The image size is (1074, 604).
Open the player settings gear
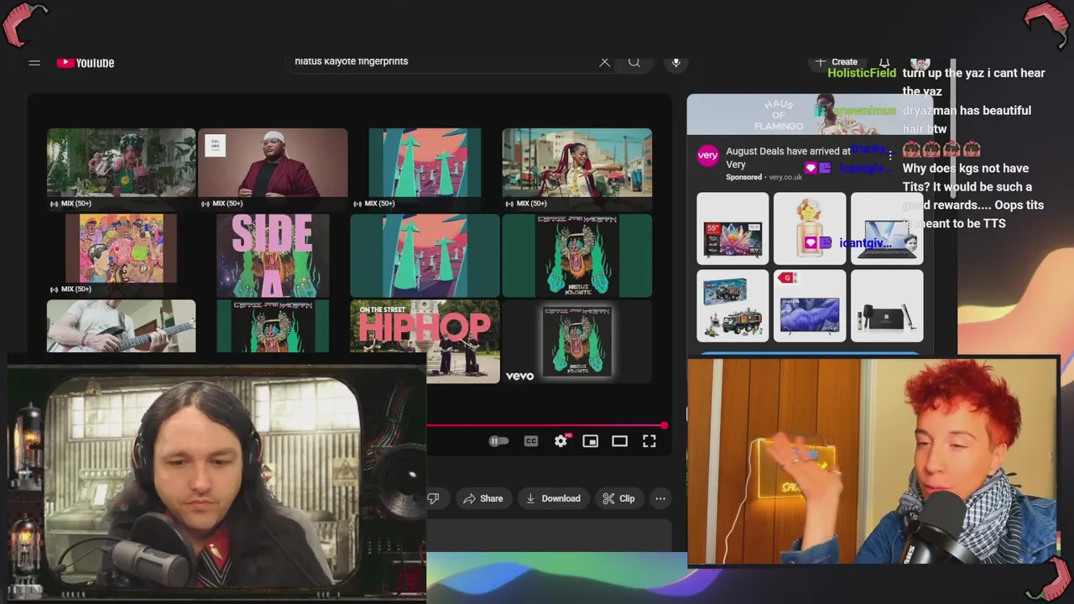tap(561, 441)
